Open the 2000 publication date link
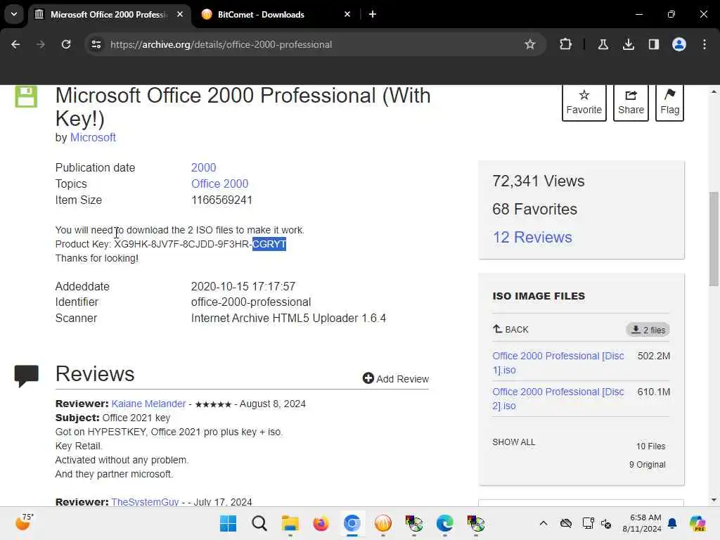The height and width of the screenshot is (540, 720). pyautogui.click(x=203, y=167)
